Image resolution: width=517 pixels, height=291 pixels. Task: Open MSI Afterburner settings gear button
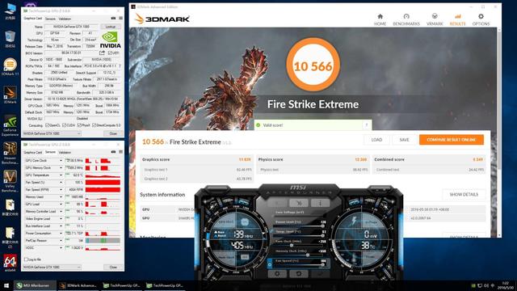pos(277,273)
